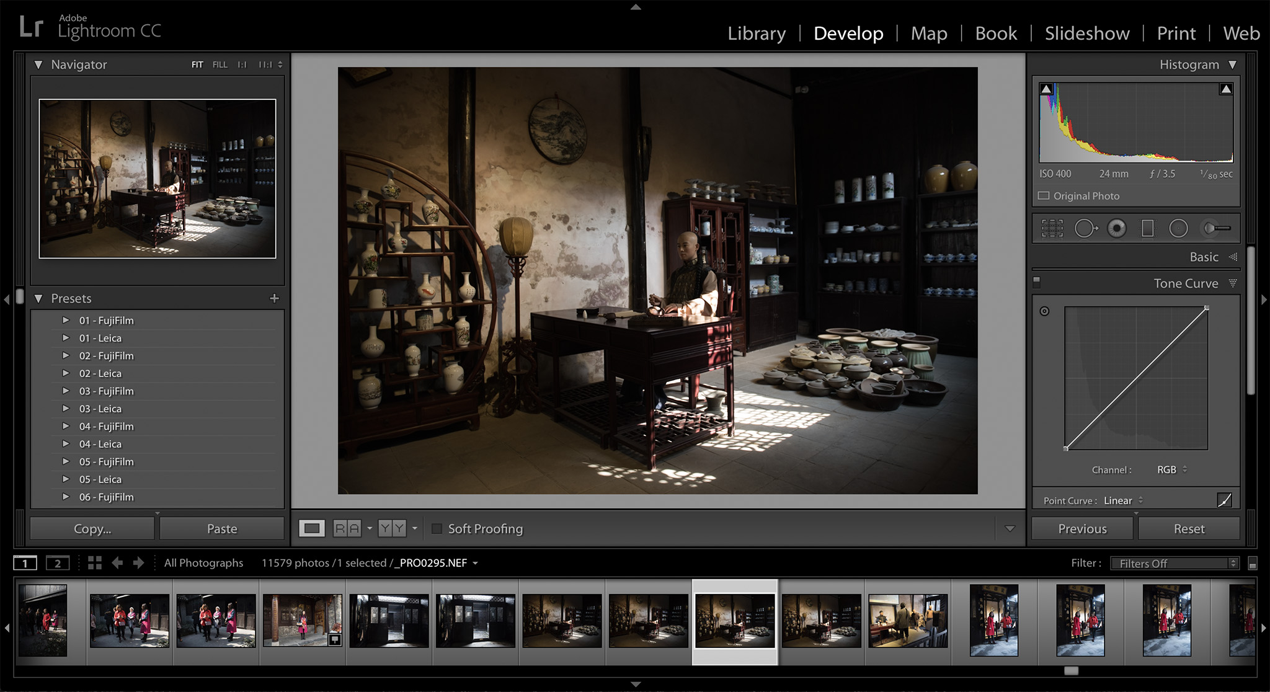Screen dimensions: 1270x692
Task: Select the Crop Overlay tool
Action: (x=1052, y=228)
